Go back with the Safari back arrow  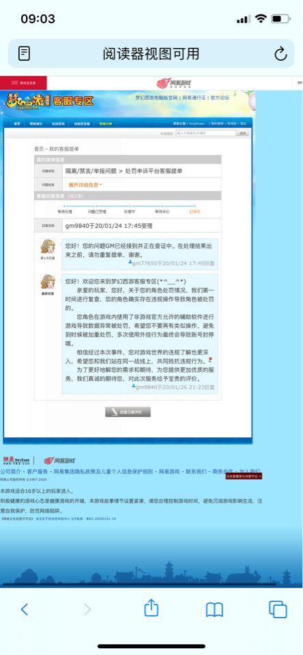coord(25,609)
